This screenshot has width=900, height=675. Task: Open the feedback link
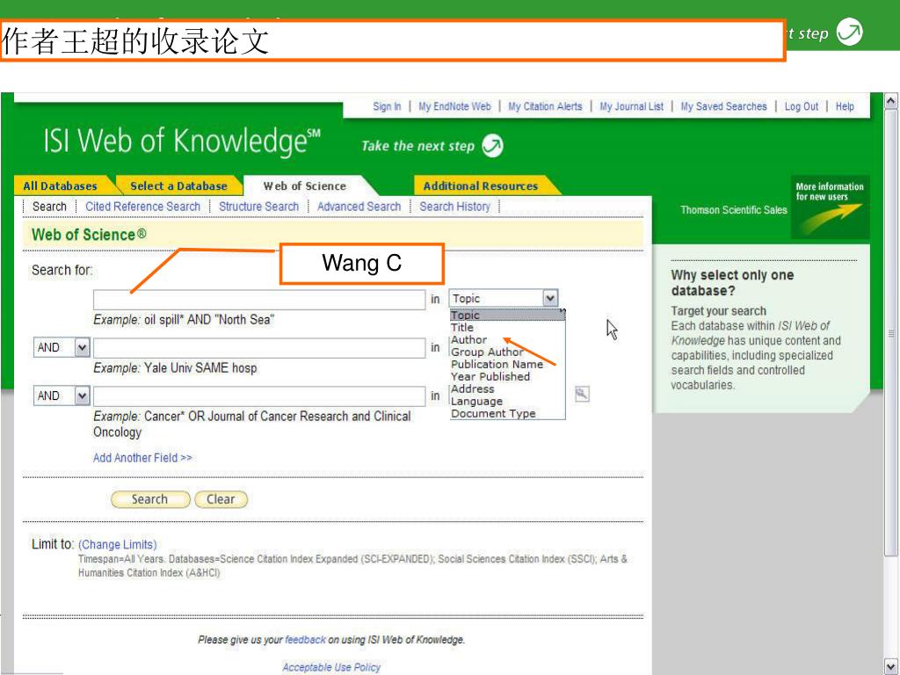coord(305,640)
